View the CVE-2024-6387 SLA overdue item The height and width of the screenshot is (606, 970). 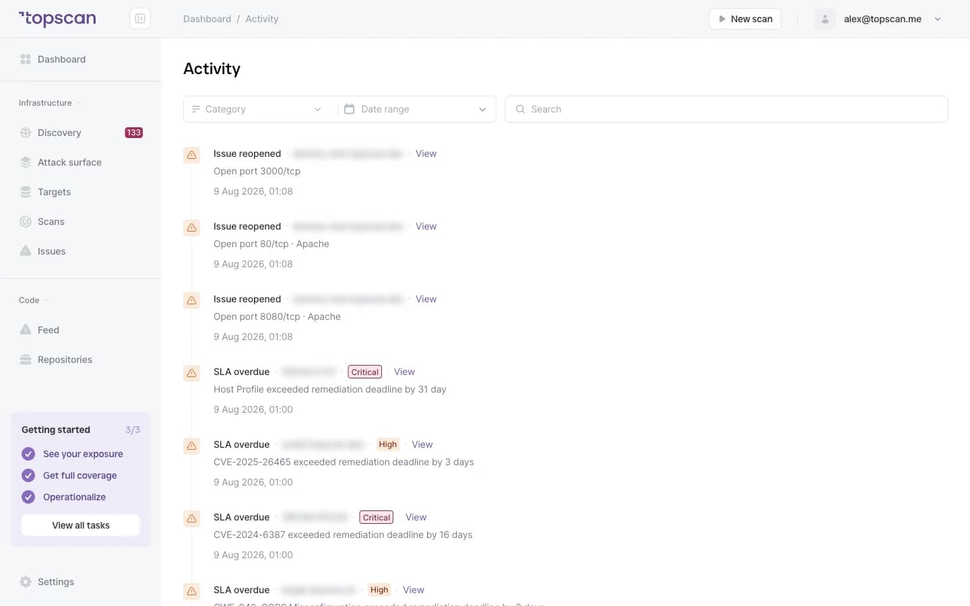point(416,517)
